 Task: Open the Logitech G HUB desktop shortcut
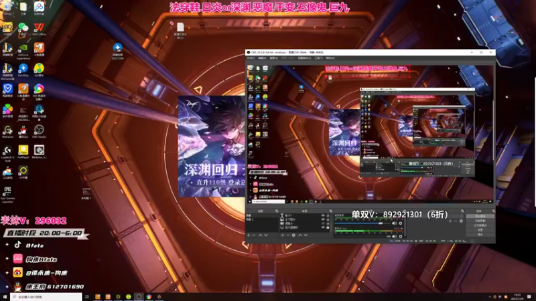click(x=7, y=153)
